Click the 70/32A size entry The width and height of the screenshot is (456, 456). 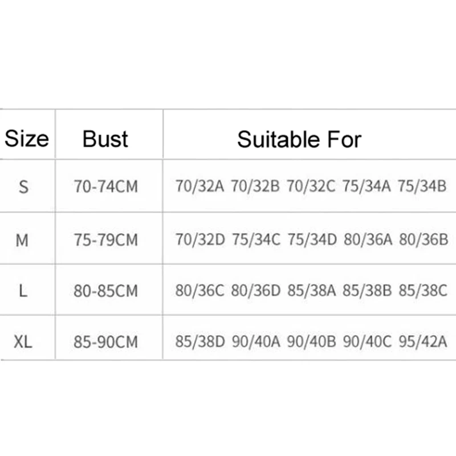tap(200, 186)
